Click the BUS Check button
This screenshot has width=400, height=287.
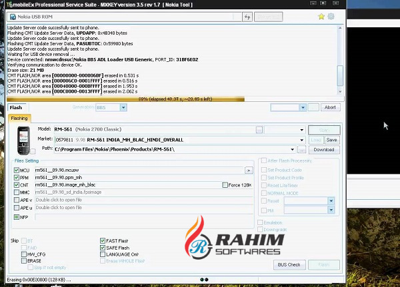point(289,265)
